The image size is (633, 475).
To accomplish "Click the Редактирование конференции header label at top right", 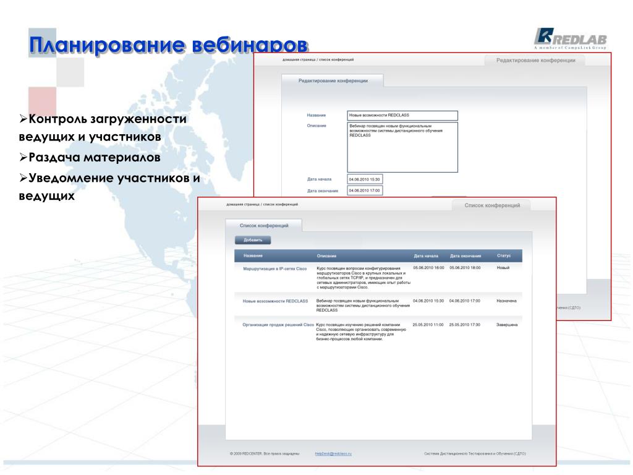I will tap(535, 60).
